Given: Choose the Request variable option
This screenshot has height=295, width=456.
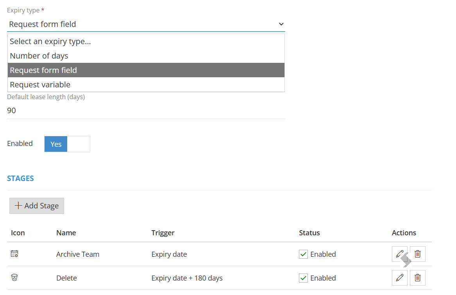Looking at the screenshot, I should (146, 85).
